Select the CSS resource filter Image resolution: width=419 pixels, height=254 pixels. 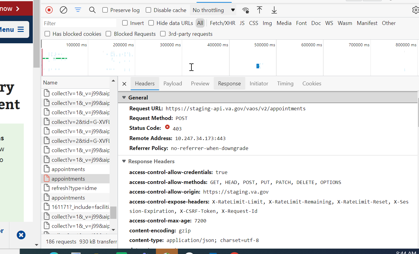253,23
